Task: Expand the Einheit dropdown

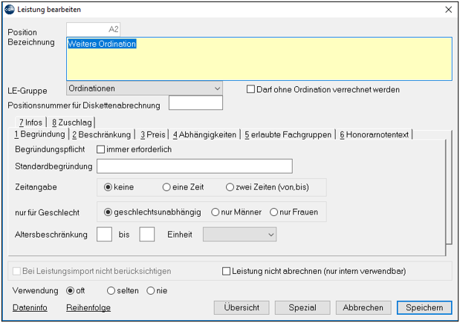Action: (x=240, y=235)
